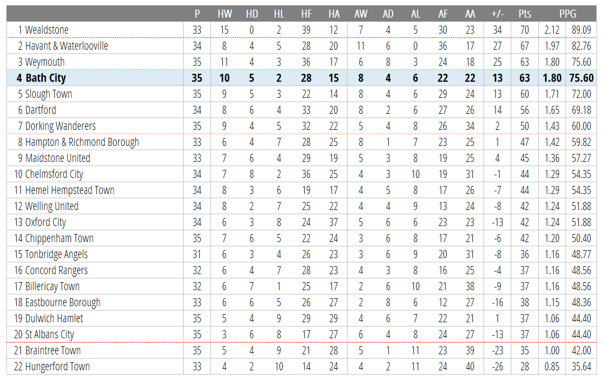The height and width of the screenshot is (381, 604).
Task: Click the Dartford team name
Action: (x=41, y=110)
